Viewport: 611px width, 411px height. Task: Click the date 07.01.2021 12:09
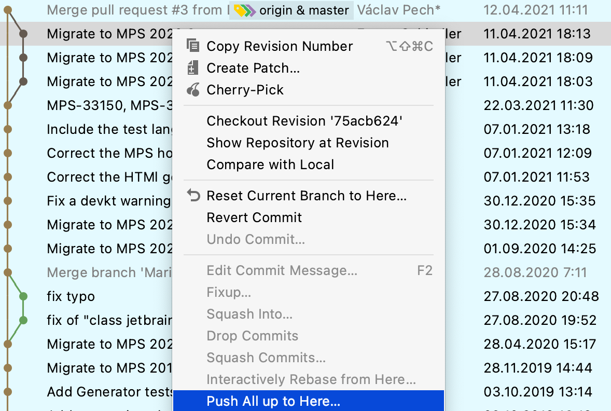click(x=538, y=153)
